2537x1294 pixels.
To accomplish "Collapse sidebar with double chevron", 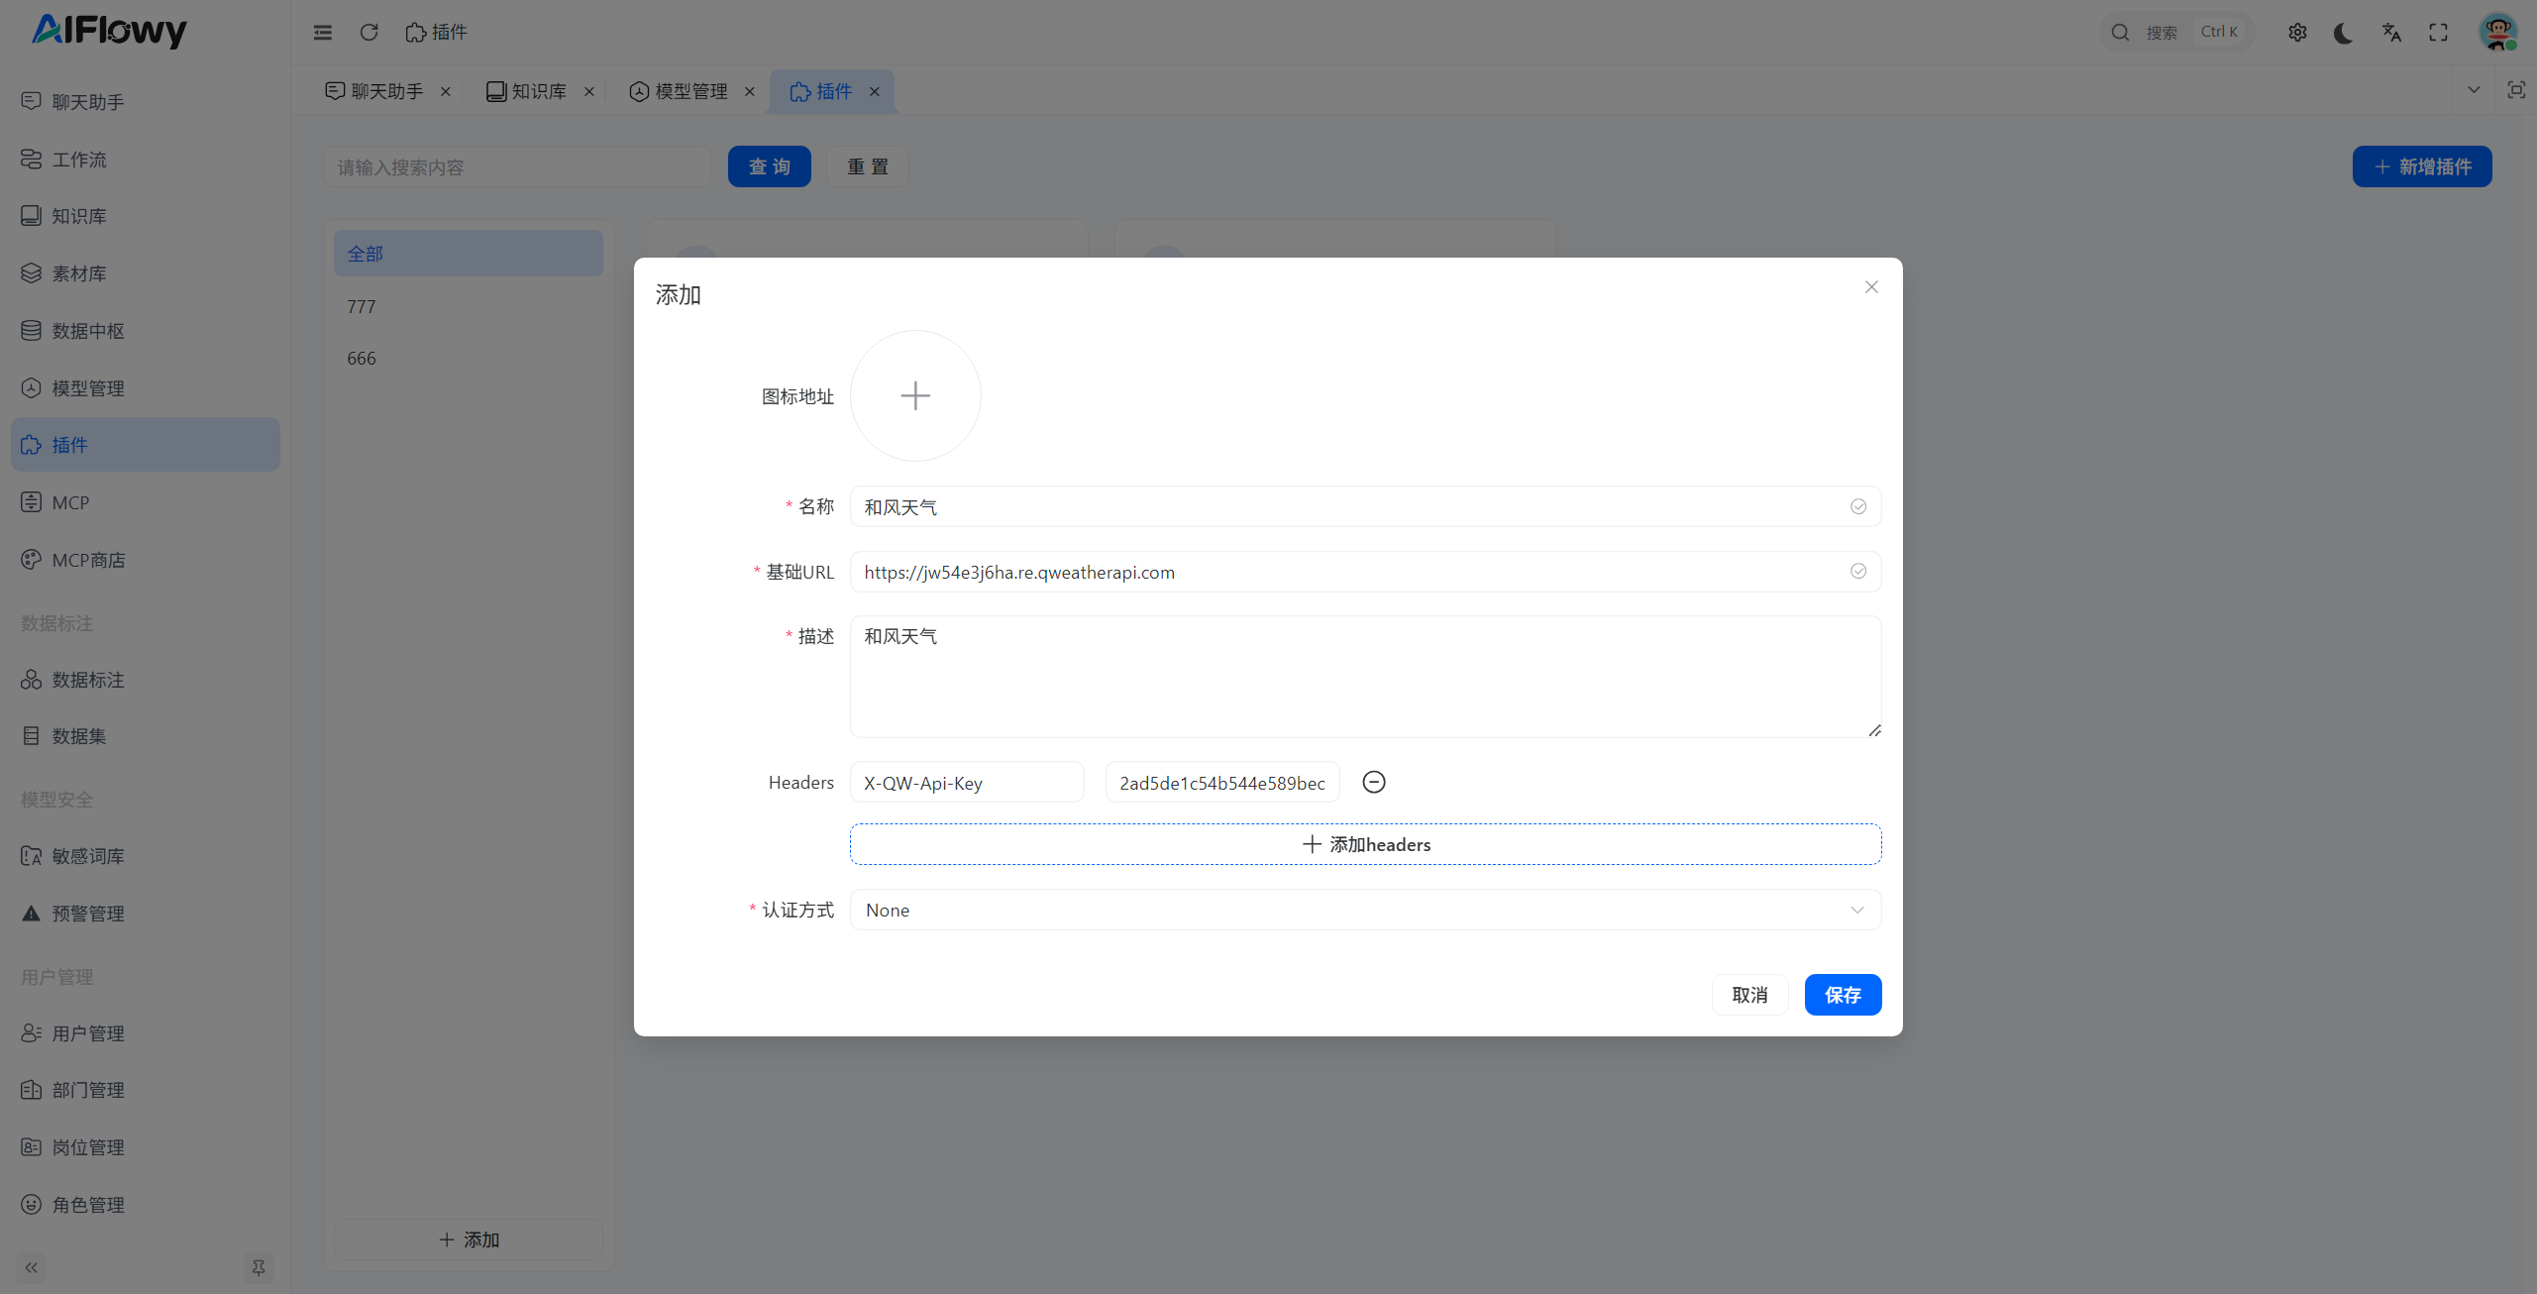I will pyautogui.click(x=32, y=1267).
